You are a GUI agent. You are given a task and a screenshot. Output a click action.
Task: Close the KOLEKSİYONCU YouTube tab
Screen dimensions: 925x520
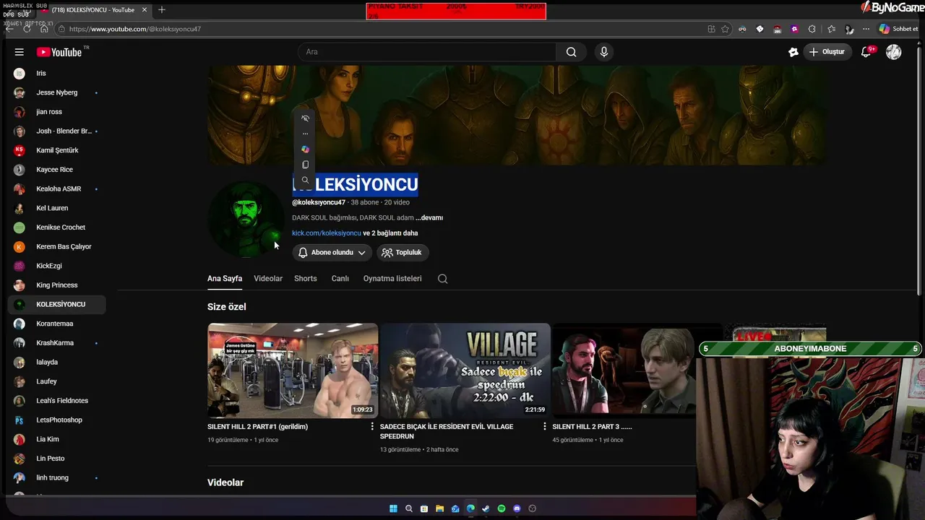tap(145, 10)
